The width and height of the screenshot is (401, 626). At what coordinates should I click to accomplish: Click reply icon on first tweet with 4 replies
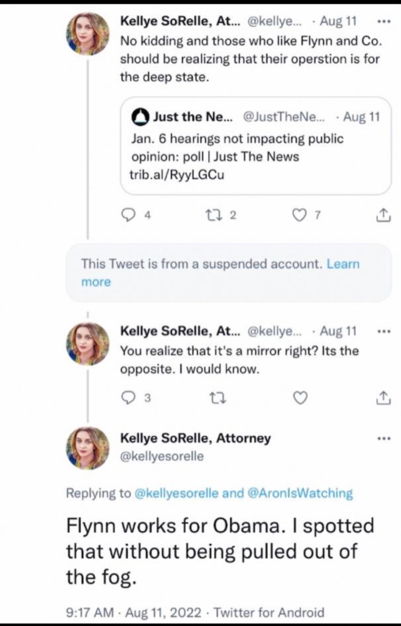pos(129,215)
